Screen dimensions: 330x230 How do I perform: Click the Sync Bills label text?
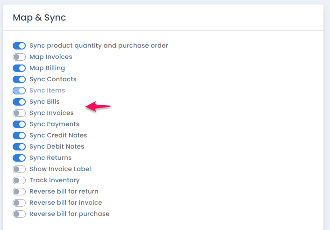pyautogui.click(x=44, y=102)
